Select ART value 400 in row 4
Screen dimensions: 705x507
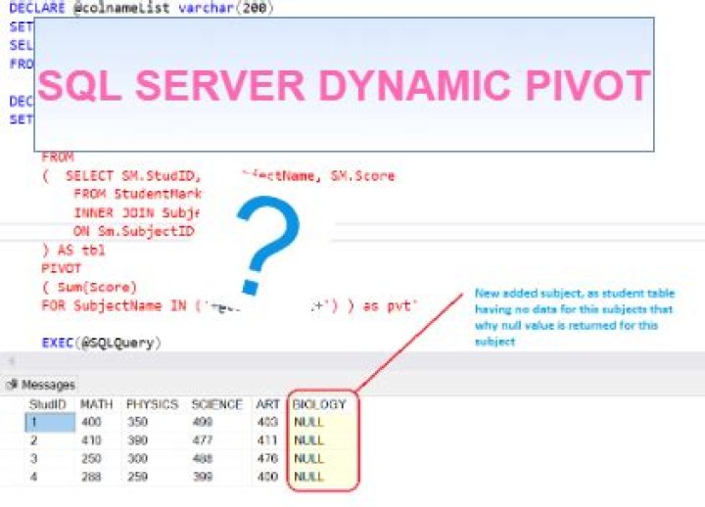coord(267,477)
